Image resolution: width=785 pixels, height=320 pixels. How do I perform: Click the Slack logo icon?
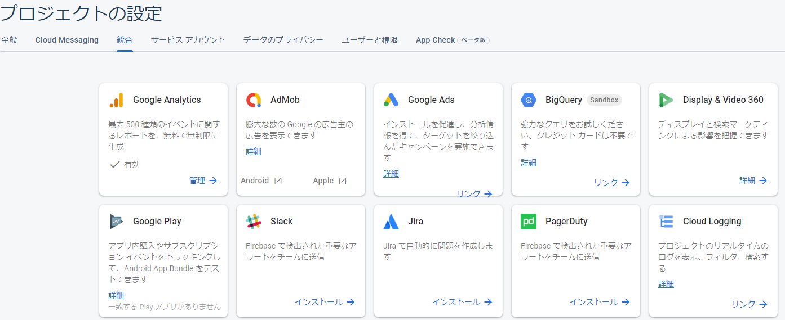point(254,222)
